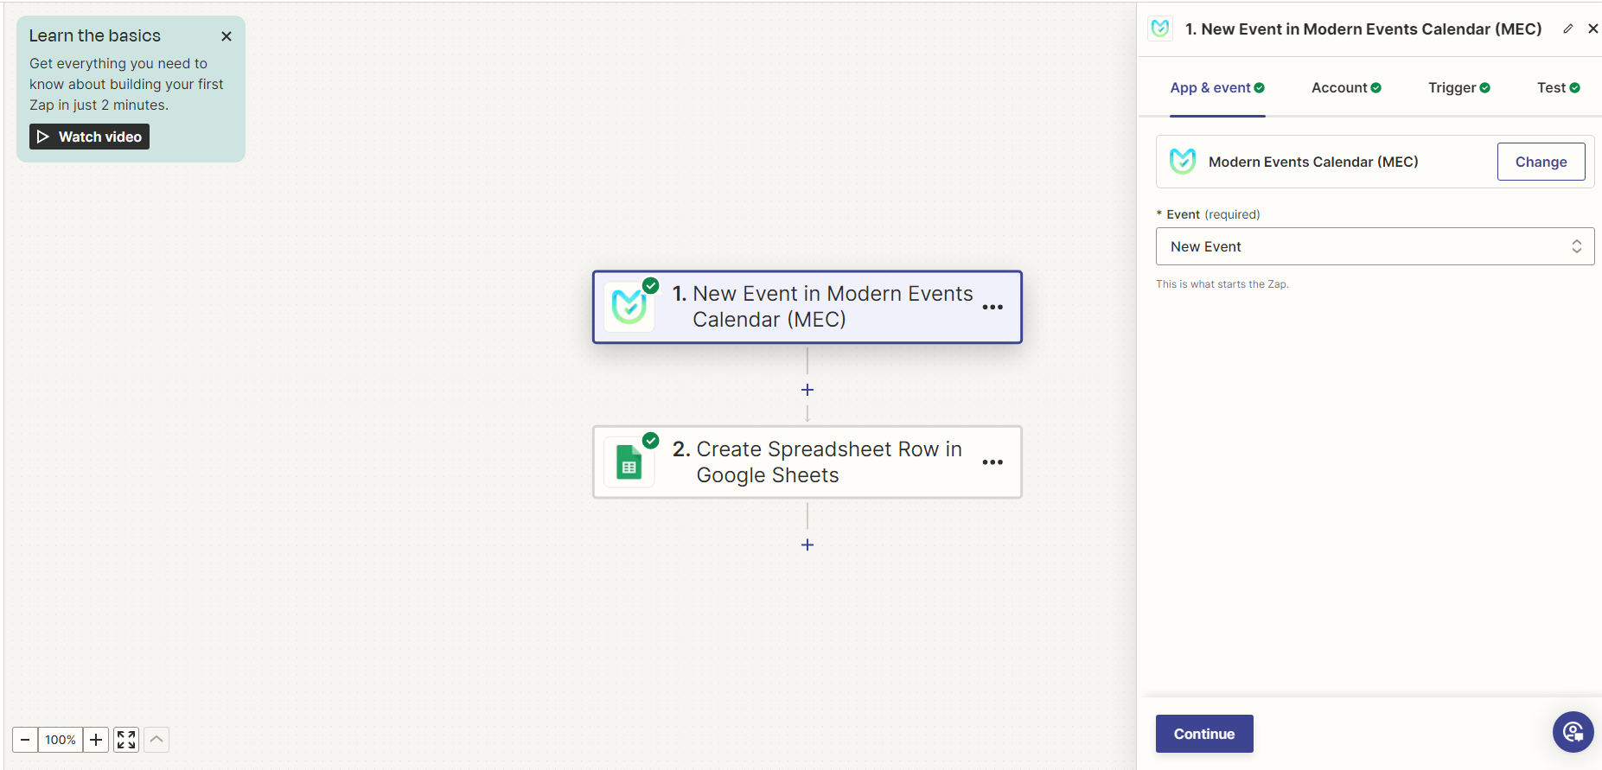The image size is (1602, 770).
Task: Click the pencil icon to rename step
Action: click(x=1567, y=29)
